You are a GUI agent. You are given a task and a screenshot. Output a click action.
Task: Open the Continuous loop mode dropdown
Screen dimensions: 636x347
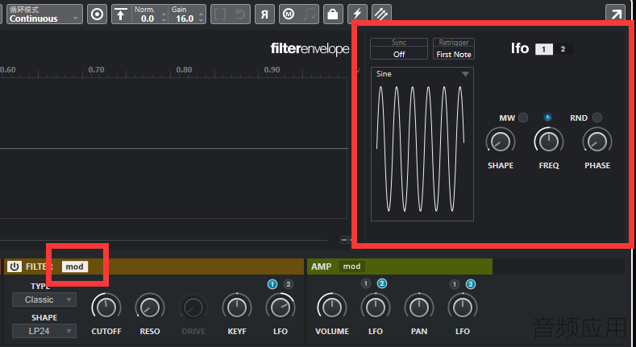pyautogui.click(x=43, y=14)
